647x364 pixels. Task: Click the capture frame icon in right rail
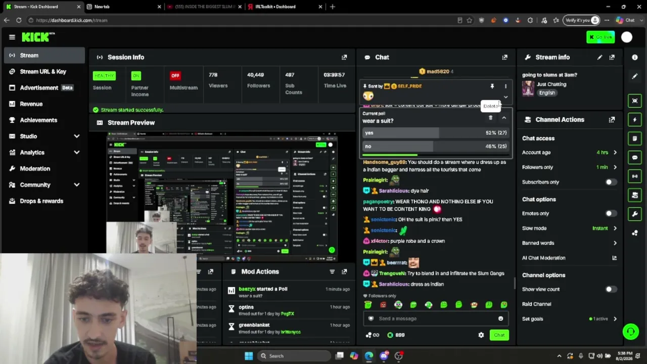(635, 101)
